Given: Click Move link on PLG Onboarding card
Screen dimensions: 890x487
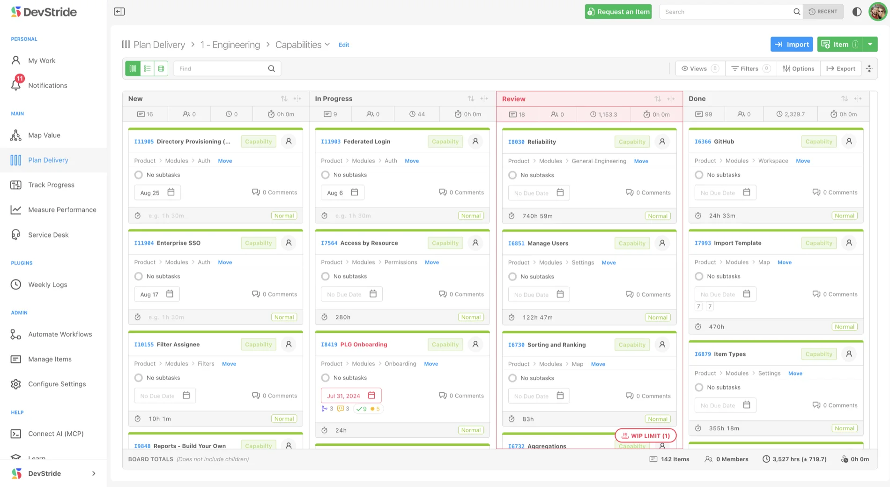Looking at the screenshot, I should pos(431,364).
